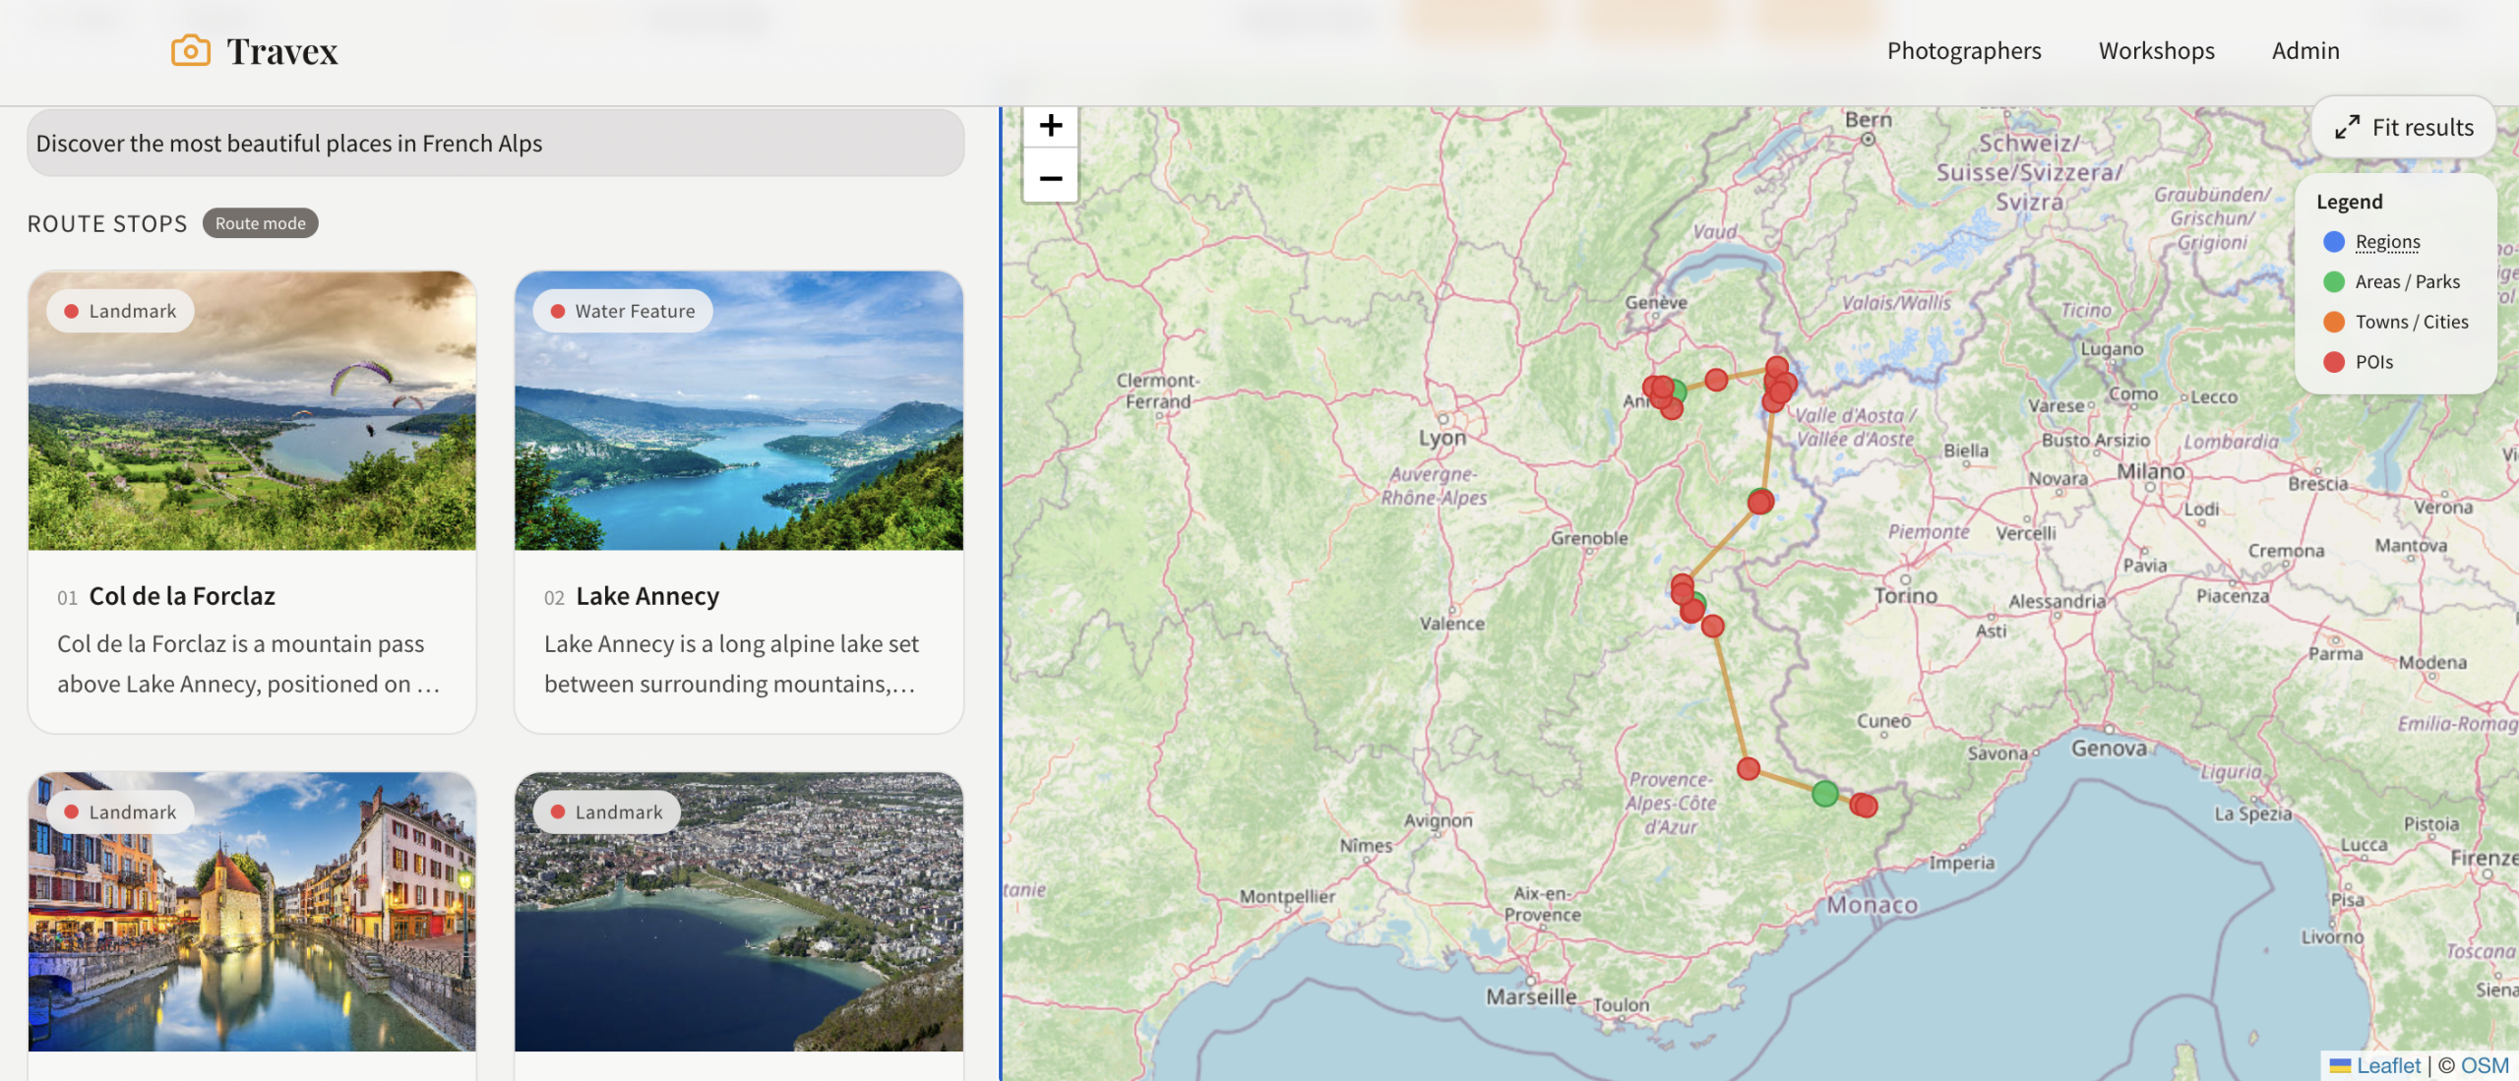Click the Grenoble label on the map
Image resolution: width=2519 pixels, height=1081 pixels.
click(x=1588, y=538)
